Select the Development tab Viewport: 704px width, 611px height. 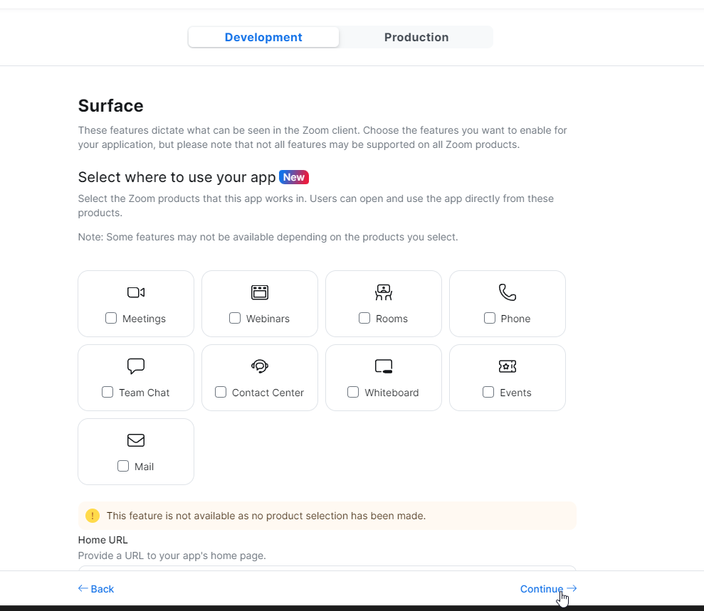coord(263,38)
